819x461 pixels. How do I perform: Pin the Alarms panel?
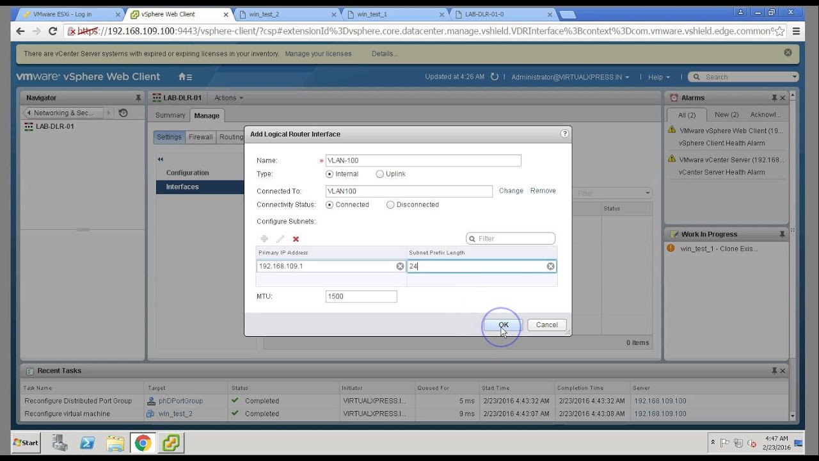775,98
